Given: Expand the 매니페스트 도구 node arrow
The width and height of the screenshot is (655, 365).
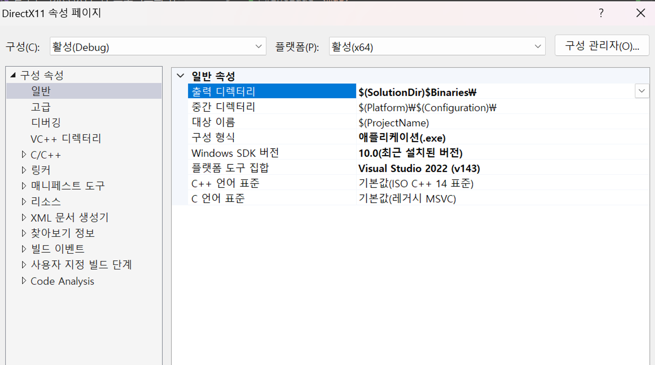Looking at the screenshot, I should (24, 186).
